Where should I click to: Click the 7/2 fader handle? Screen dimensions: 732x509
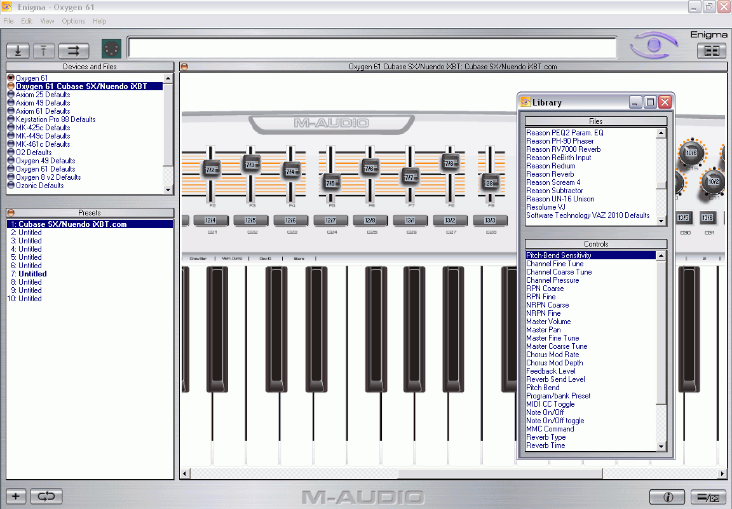pyautogui.click(x=211, y=170)
